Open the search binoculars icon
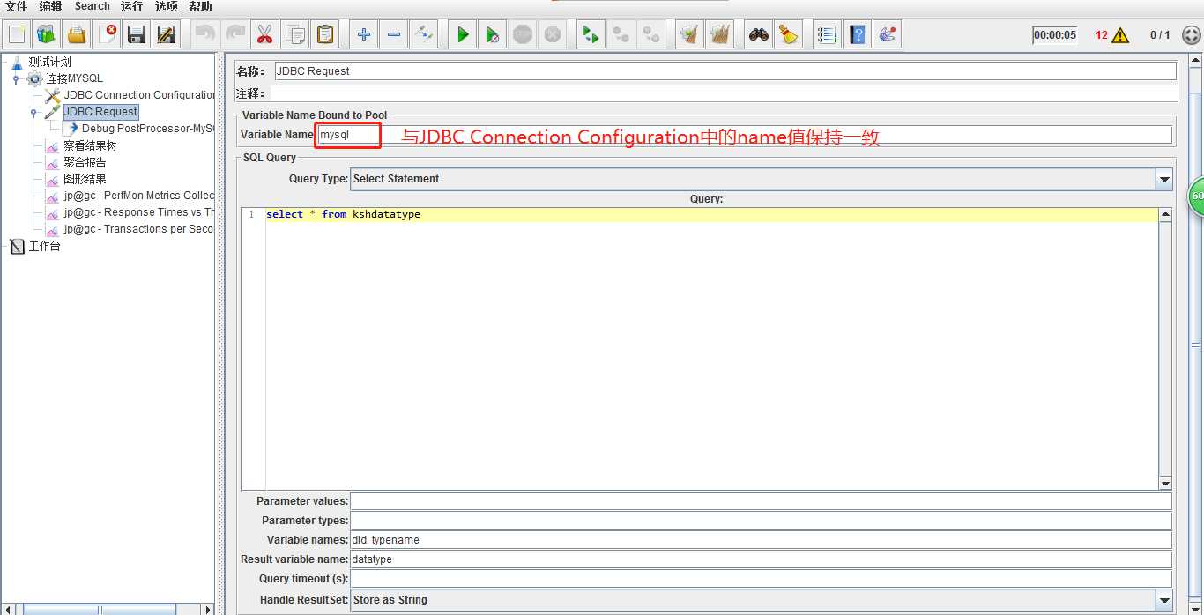The image size is (1204, 615). tap(758, 34)
